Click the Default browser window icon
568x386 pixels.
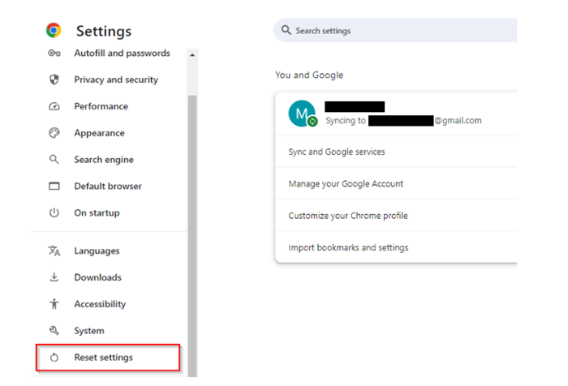point(54,187)
